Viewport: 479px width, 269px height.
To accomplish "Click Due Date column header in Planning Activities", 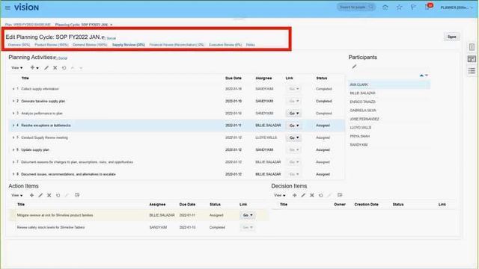I will point(233,78).
